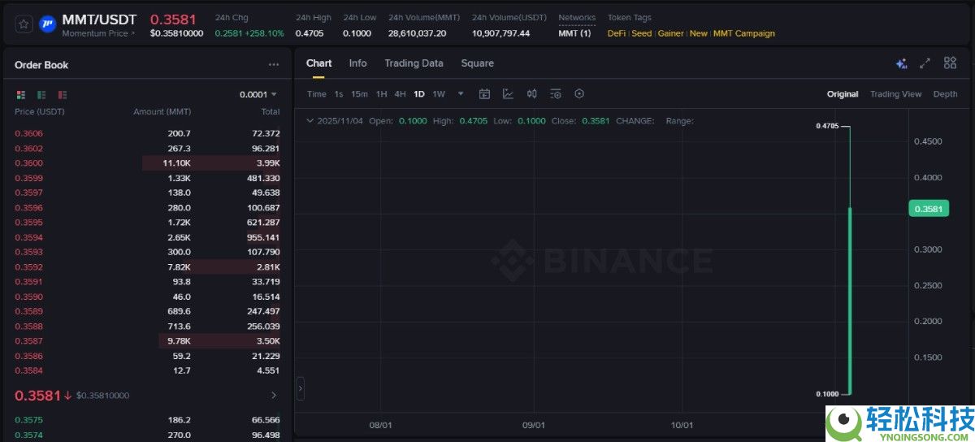
Task: Switch to the Chart tab
Action: point(318,63)
